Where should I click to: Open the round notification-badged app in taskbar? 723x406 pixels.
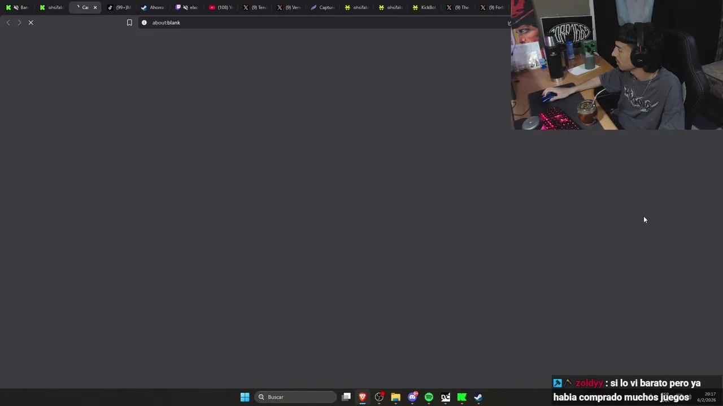(x=379, y=397)
